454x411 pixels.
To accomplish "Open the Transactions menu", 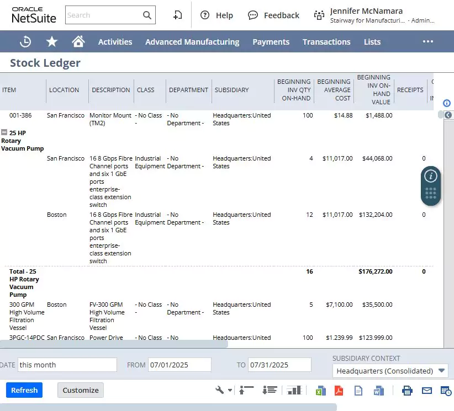I will tap(326, 42).
